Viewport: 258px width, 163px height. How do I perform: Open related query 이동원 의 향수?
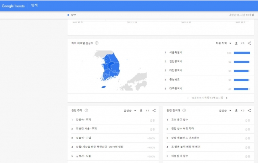[208, 156]
